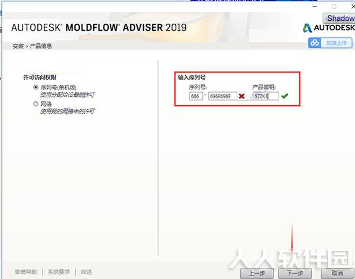The width and height of the screenshot is (355, 279).
Task: Click the 序列号 field label
Action: [x=198, y=87]
